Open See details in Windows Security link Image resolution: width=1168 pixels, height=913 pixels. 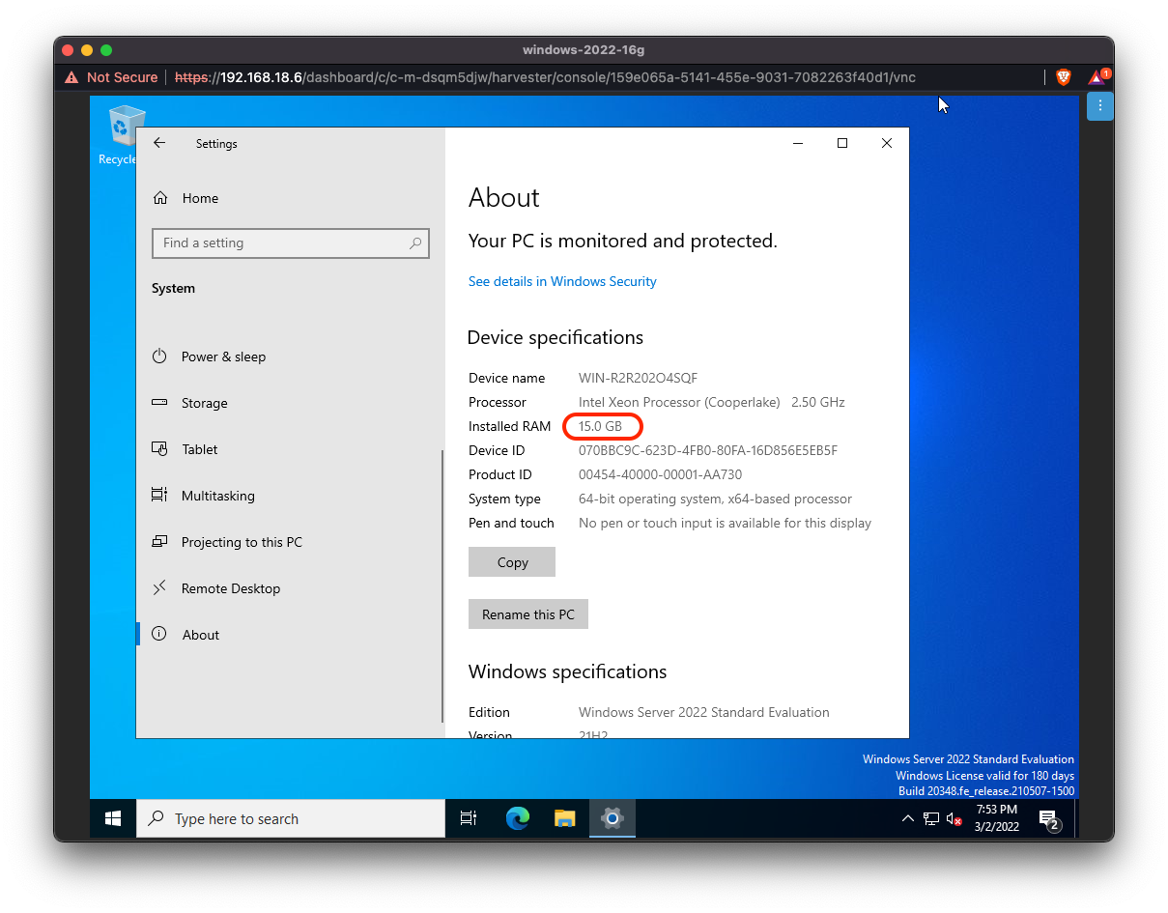[562, 281]
